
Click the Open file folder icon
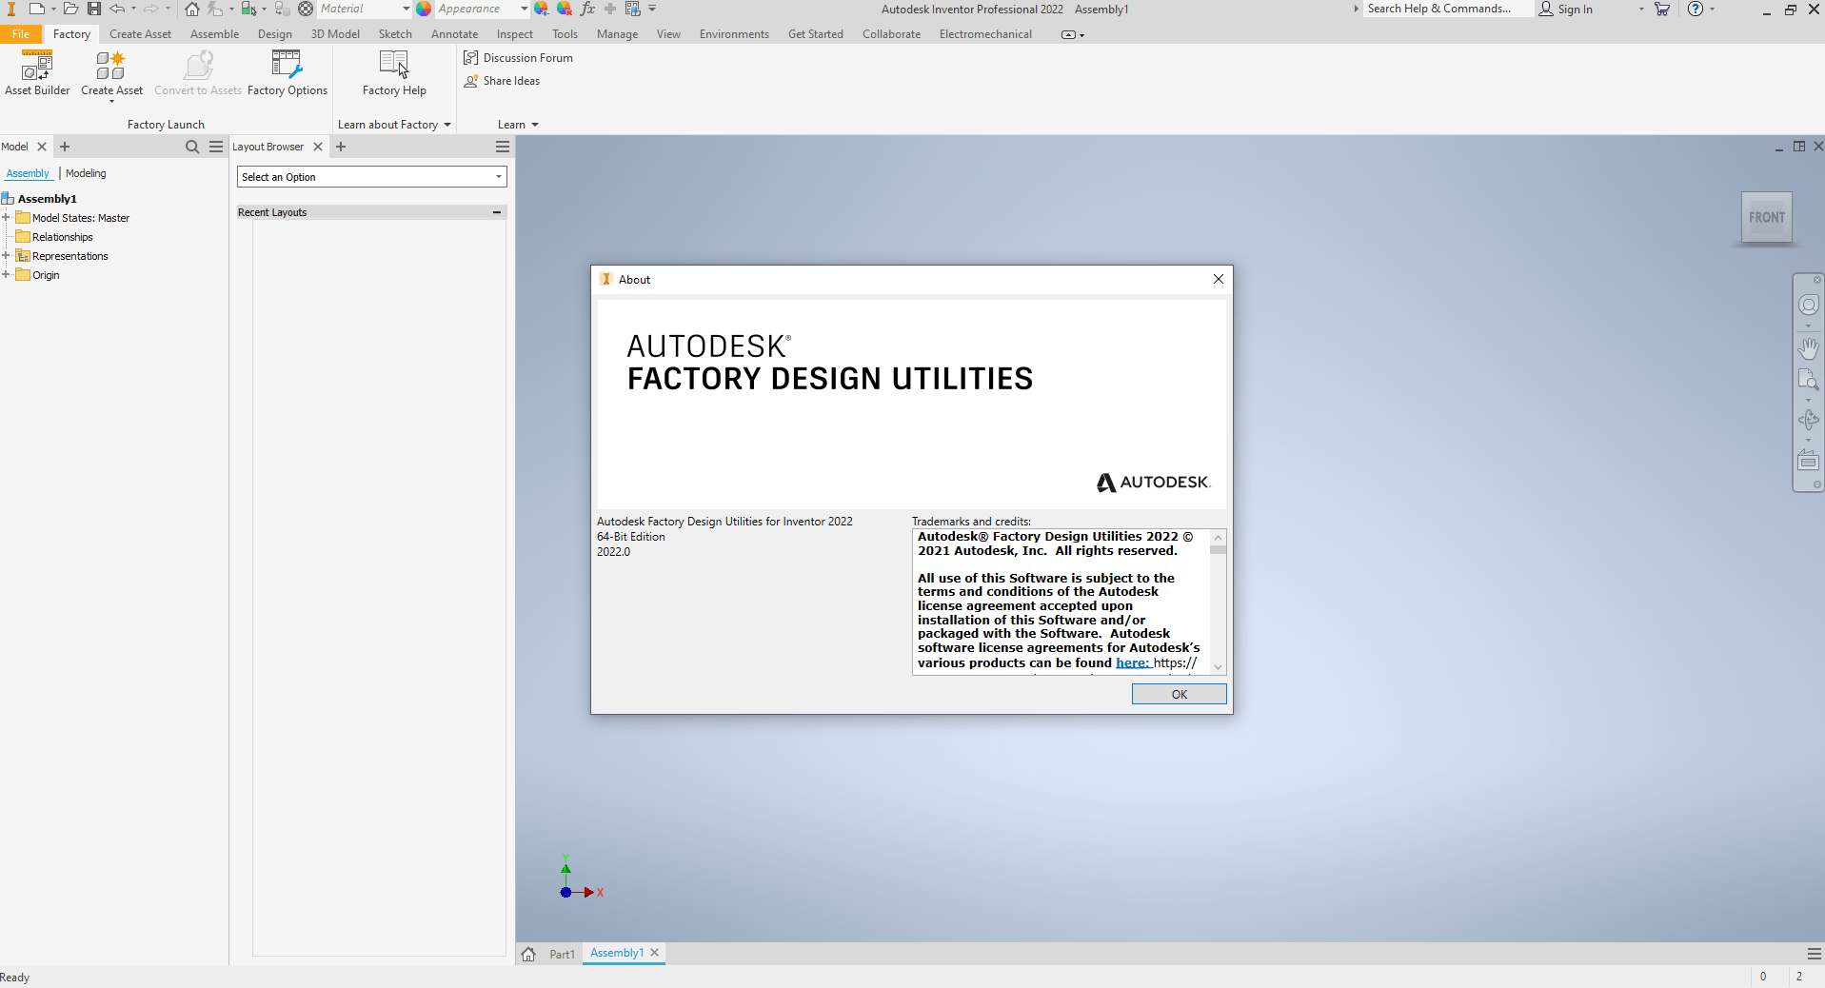70,9
